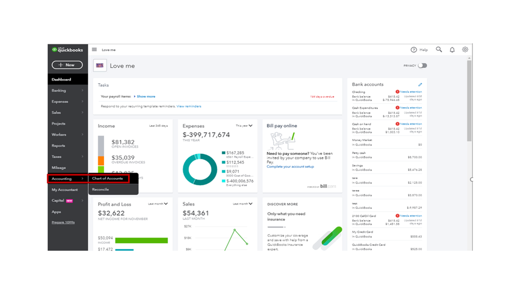Expand the Expenses submenu chevron
Viewport: 522px width, 294px height.
[x=82, y=101]
